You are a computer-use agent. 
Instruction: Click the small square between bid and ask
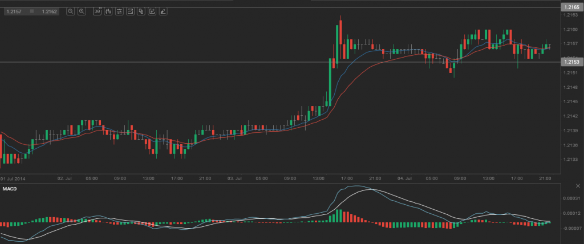(32, 11)
